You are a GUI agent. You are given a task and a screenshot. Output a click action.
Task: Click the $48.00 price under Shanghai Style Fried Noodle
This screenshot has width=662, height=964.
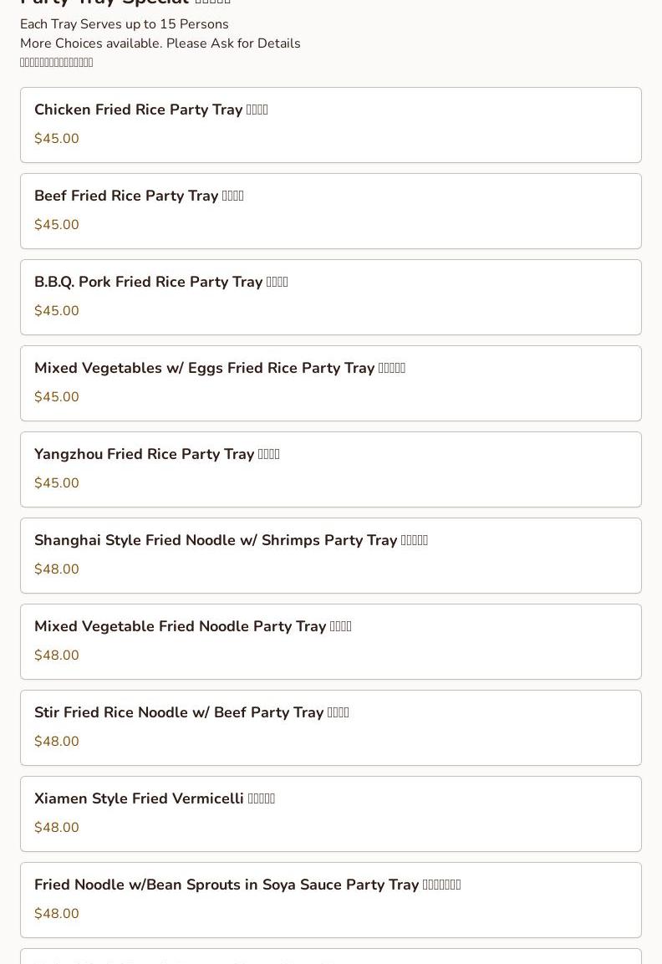[x=57, y=569]
